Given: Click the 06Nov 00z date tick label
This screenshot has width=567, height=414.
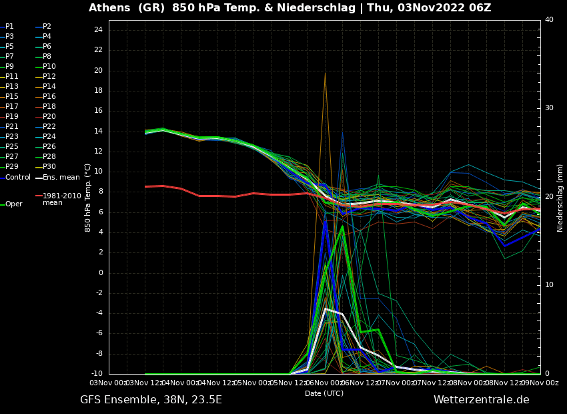Looking at the screenshot, I should point(324,383).
